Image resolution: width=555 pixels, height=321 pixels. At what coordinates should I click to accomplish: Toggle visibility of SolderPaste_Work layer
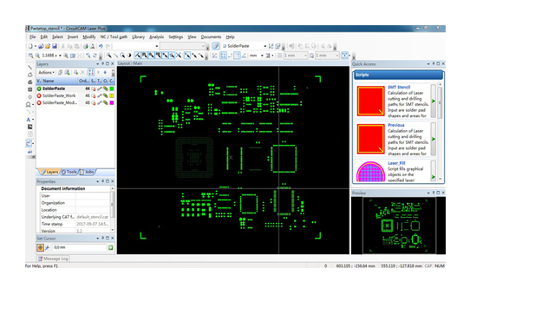[39, 95]
